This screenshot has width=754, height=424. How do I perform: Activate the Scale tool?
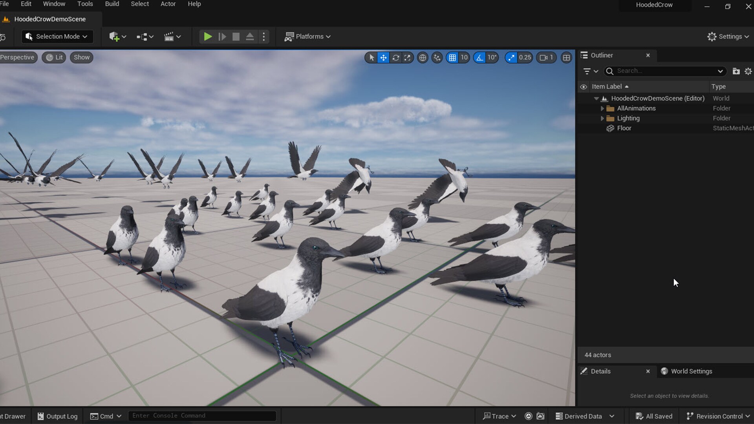[x=407, y=57]
